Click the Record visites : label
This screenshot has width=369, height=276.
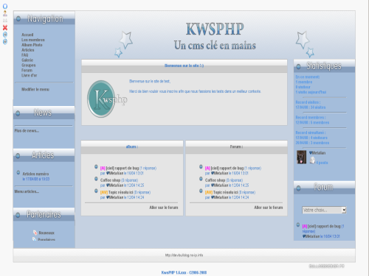(x=308, y=102)
